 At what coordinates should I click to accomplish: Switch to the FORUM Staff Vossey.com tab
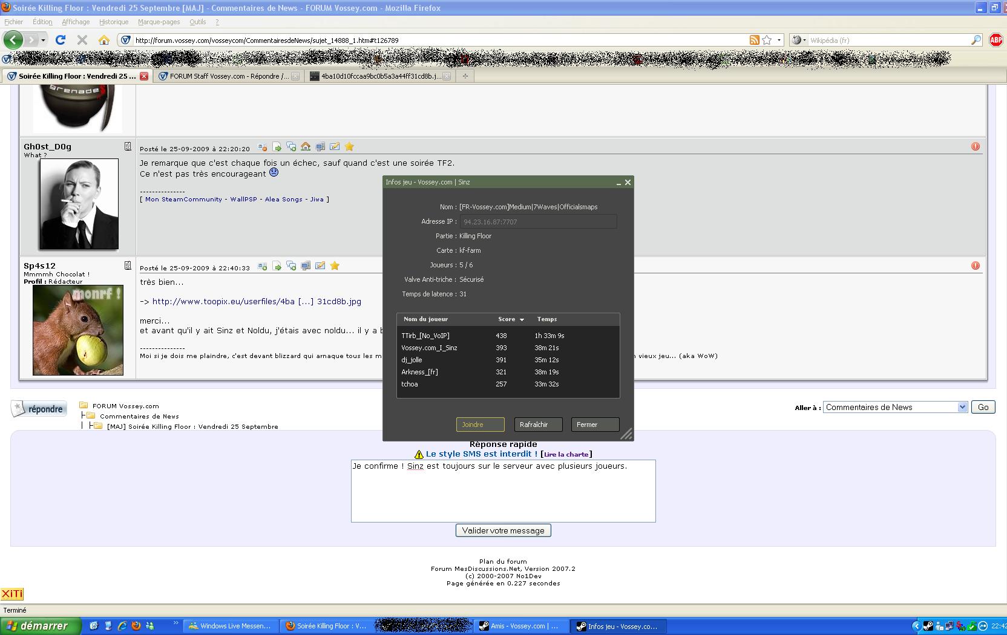[228, 76]
